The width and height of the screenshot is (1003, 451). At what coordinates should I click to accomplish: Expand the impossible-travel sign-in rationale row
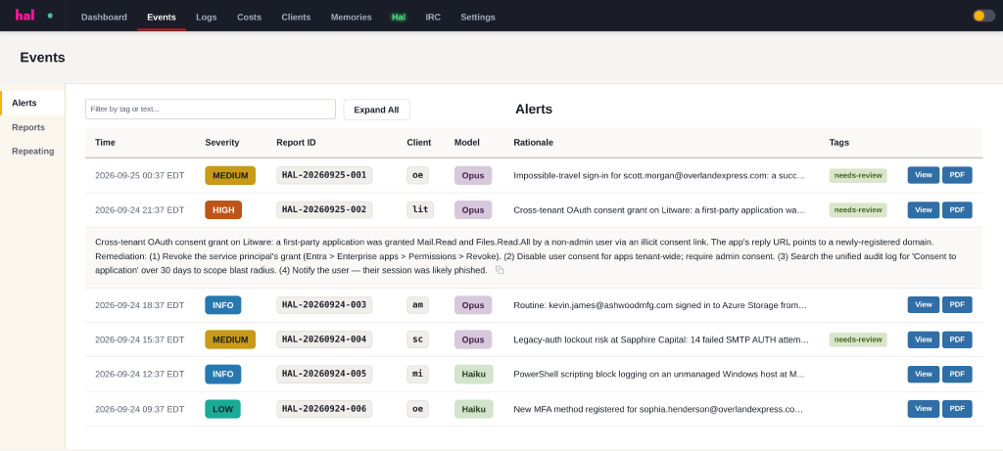coord(659,175)
